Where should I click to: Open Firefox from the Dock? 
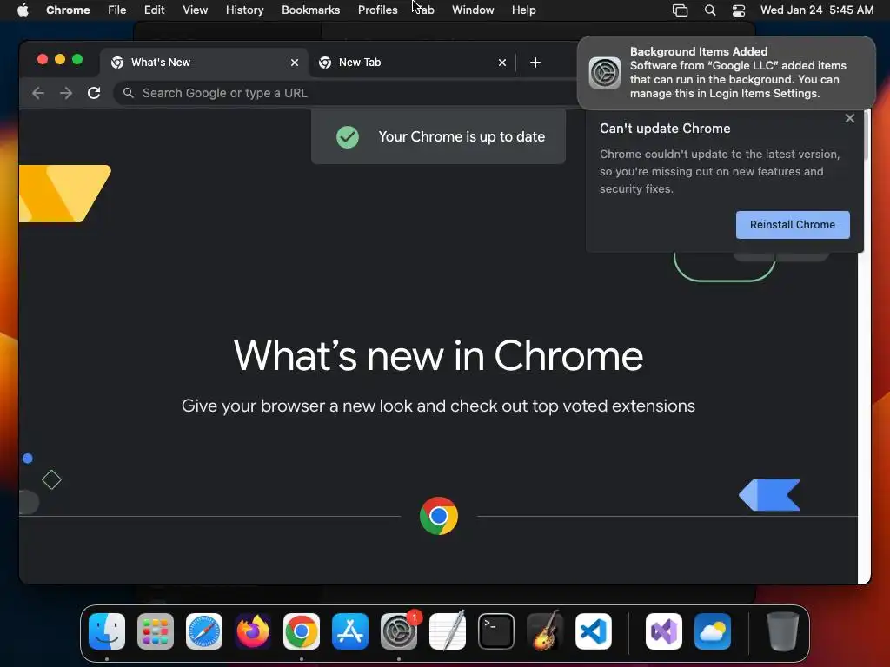(253, 631)
